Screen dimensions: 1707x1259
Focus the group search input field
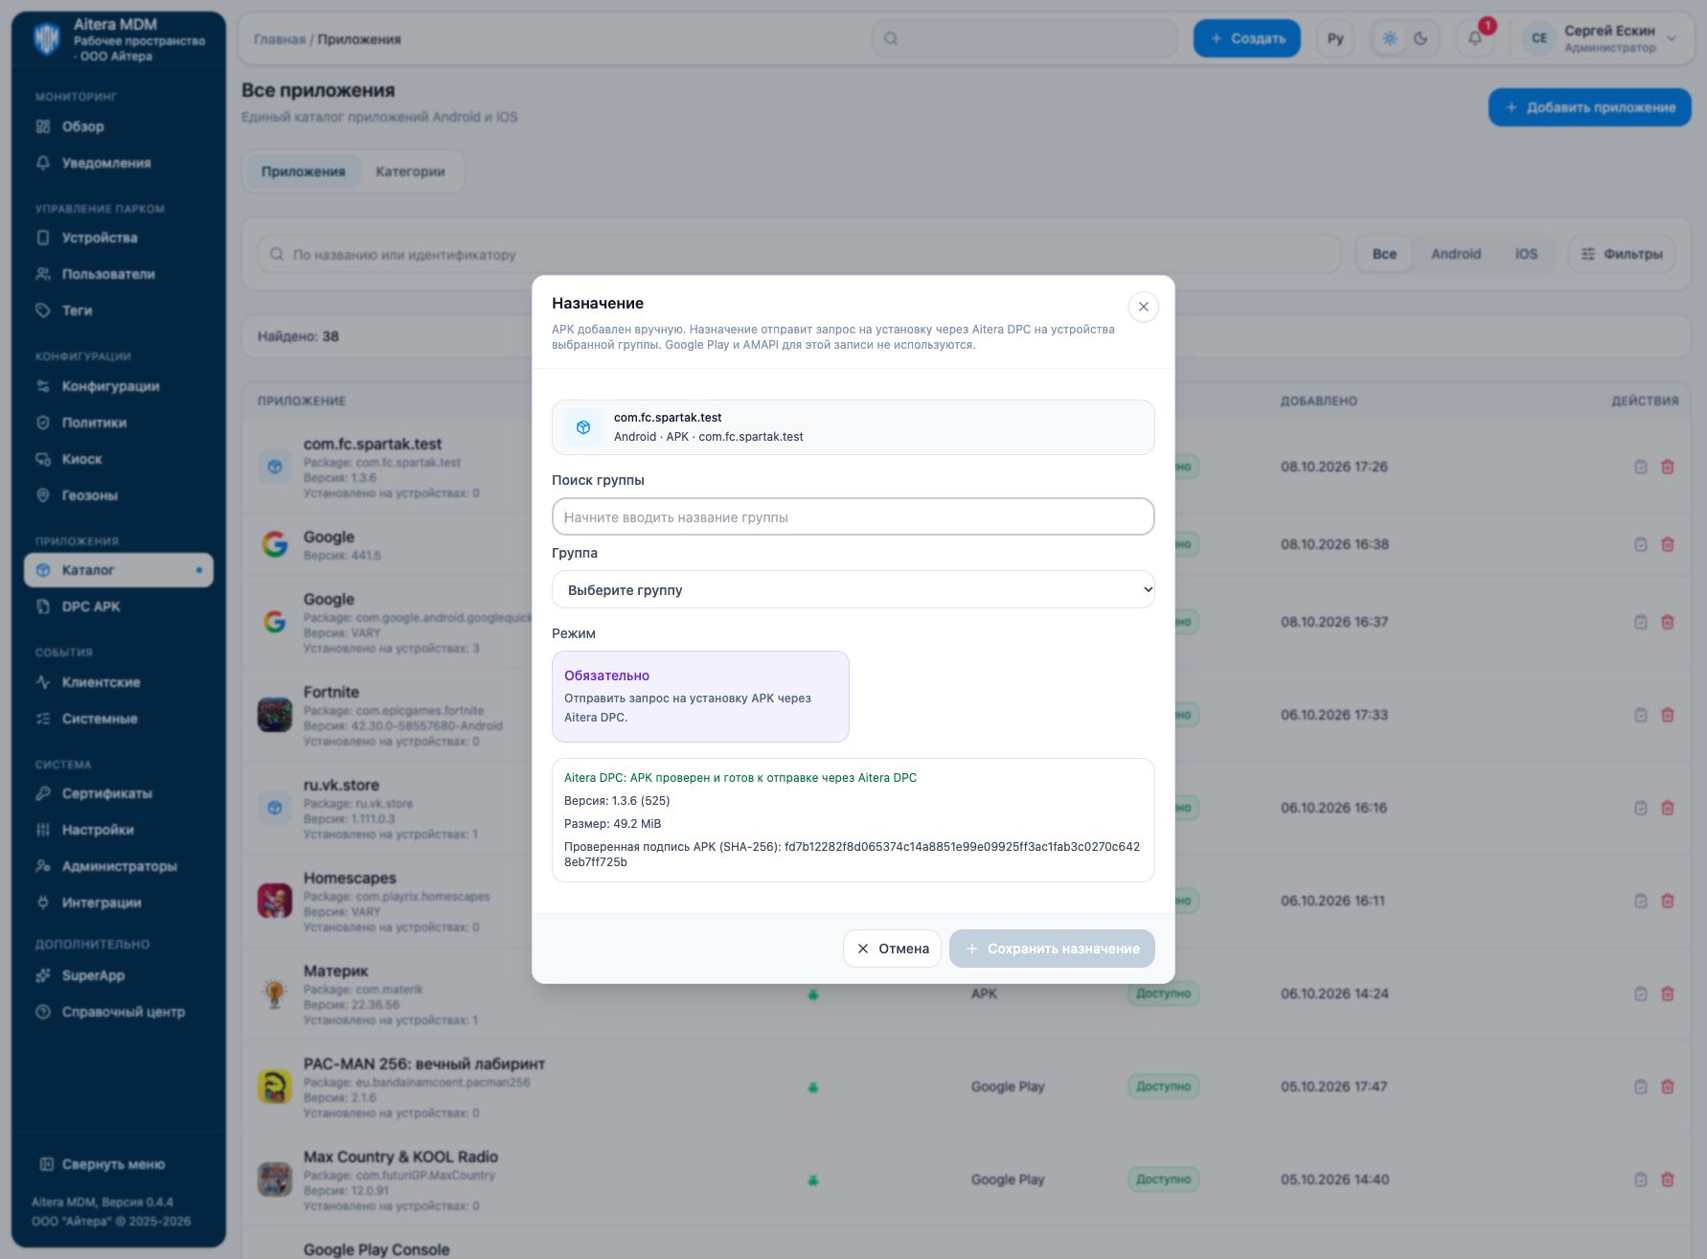[853, 516]
